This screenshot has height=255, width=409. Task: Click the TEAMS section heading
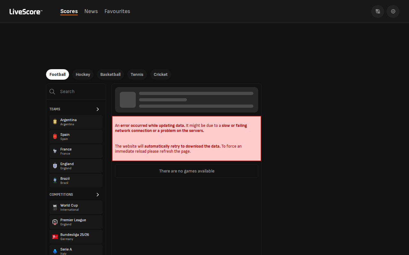(55, 109)
